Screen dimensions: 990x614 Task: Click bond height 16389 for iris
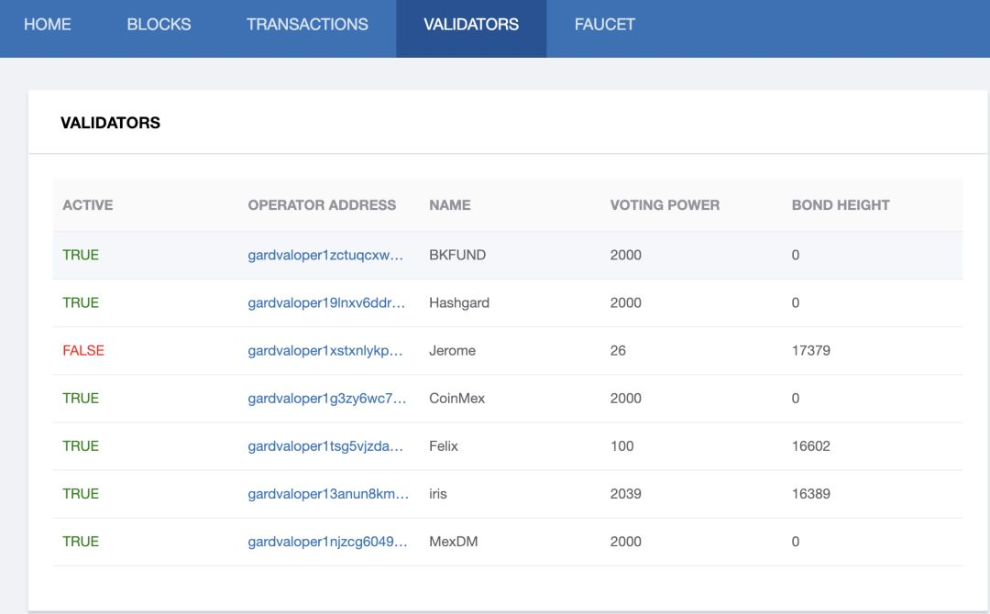810,494
